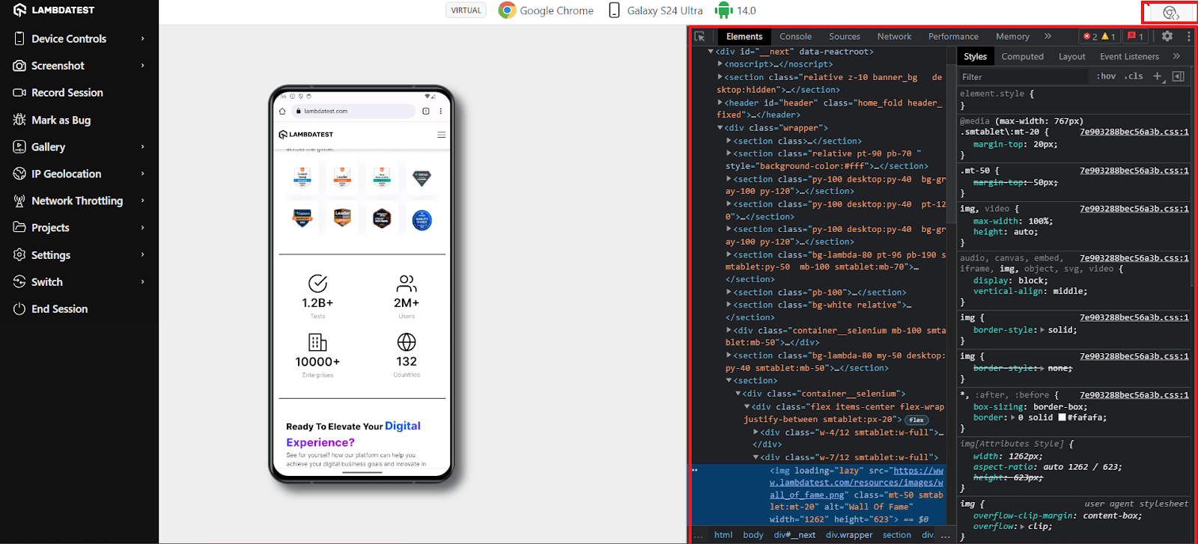This screenshot has width=1198, height=544.
Task: Click the DevTools icon at top right corner
Action: coord(1170,13)
